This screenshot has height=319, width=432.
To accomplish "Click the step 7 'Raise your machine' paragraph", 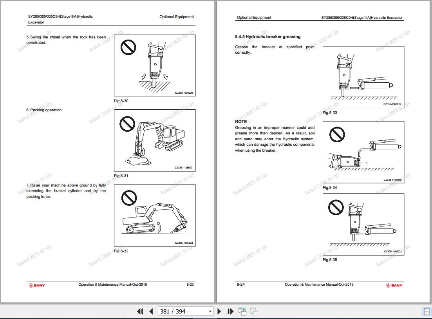I will pyautogui.click(x=66, y=191).
